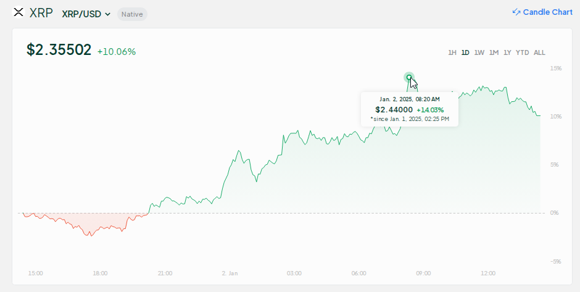Click the highlighted green data point marker
The height and width of the screenshot is (292, 580).
click(x=409, y=77)
